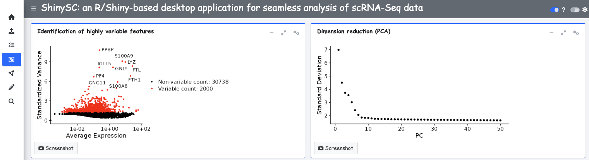Open the Home page from sidebar

pos(11,17)
